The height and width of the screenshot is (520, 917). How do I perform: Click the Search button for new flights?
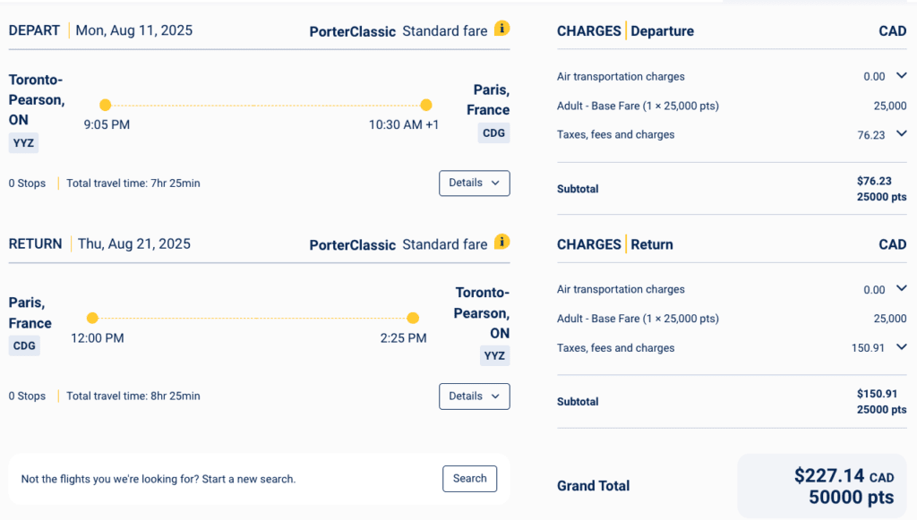click(469, 479)
